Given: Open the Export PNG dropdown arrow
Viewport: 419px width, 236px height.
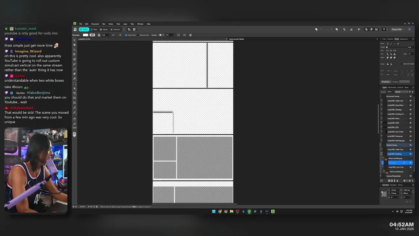Looking at the screenshot, I should [x=403, y=29].
